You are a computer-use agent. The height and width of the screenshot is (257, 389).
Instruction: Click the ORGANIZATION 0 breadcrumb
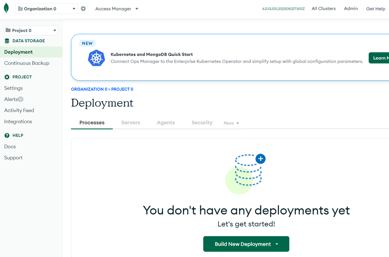coord(89,89)
